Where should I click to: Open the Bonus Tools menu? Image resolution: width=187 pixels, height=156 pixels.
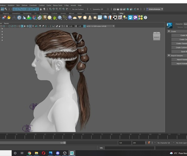pyautogui.click(x=58, y=5)
